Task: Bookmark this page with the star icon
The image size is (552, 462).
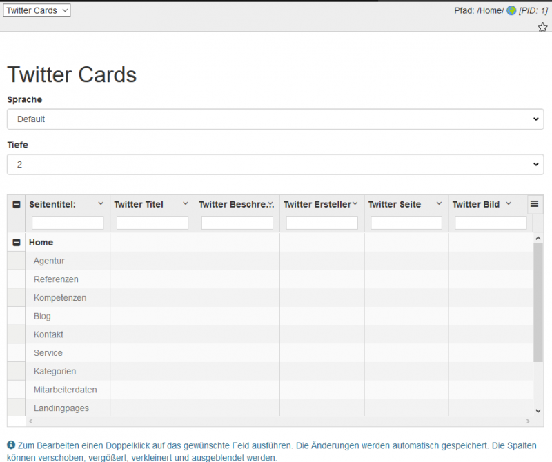Action: click(542, 27)
